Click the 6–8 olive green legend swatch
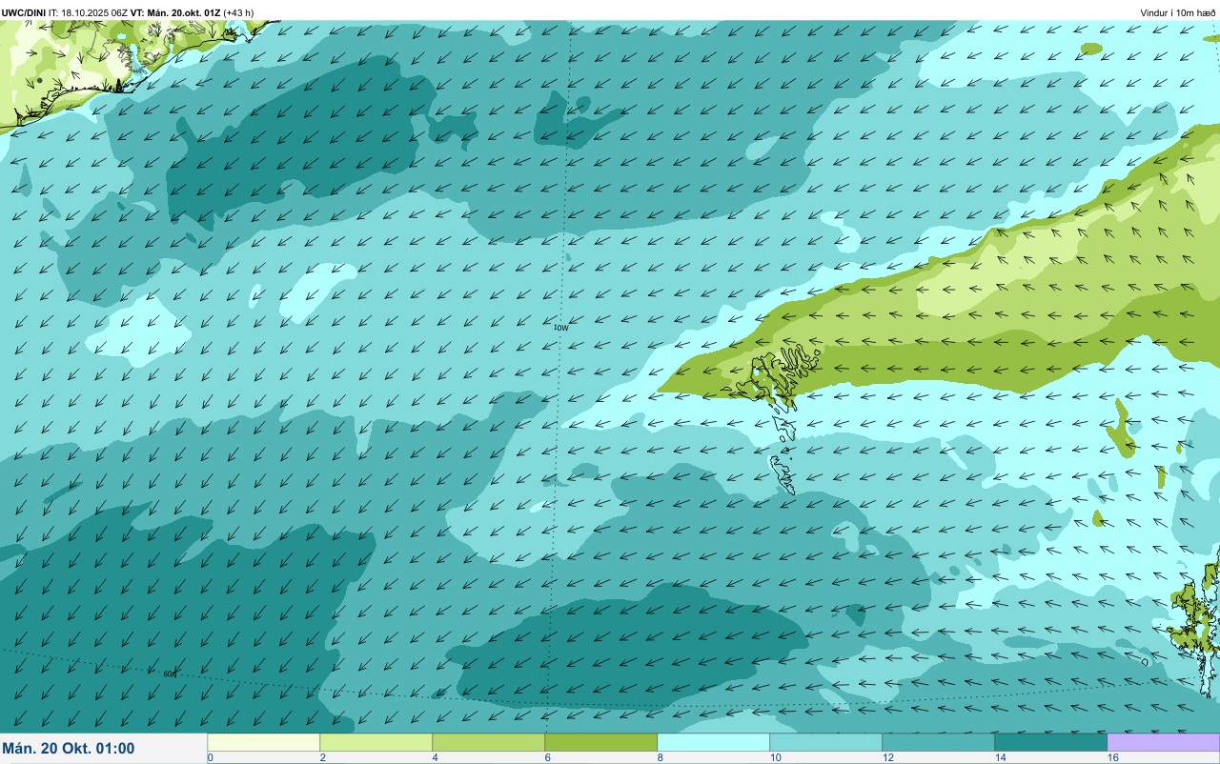1220x764 pixels. click(x=601, y=742)
